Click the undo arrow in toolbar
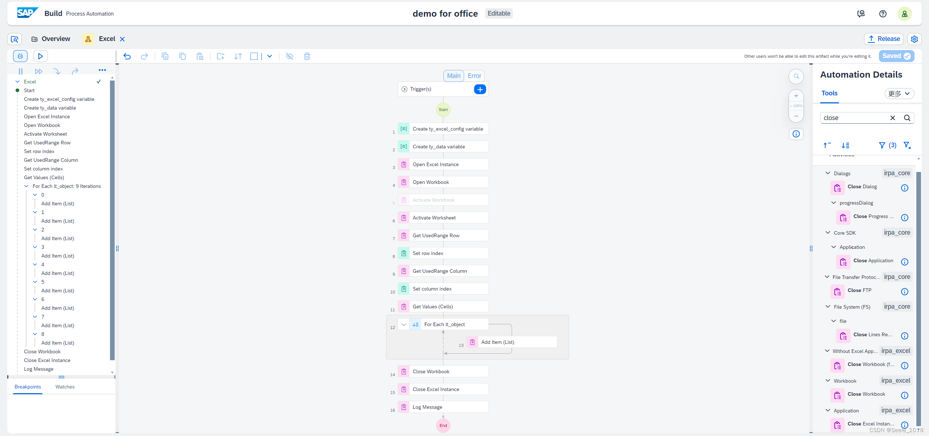Image resolution: width=929 pixels, height=436 pixels. click(x=127, y=56)
